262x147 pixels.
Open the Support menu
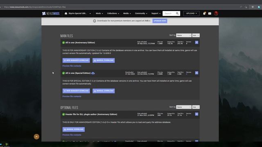[x=156, y=13]
